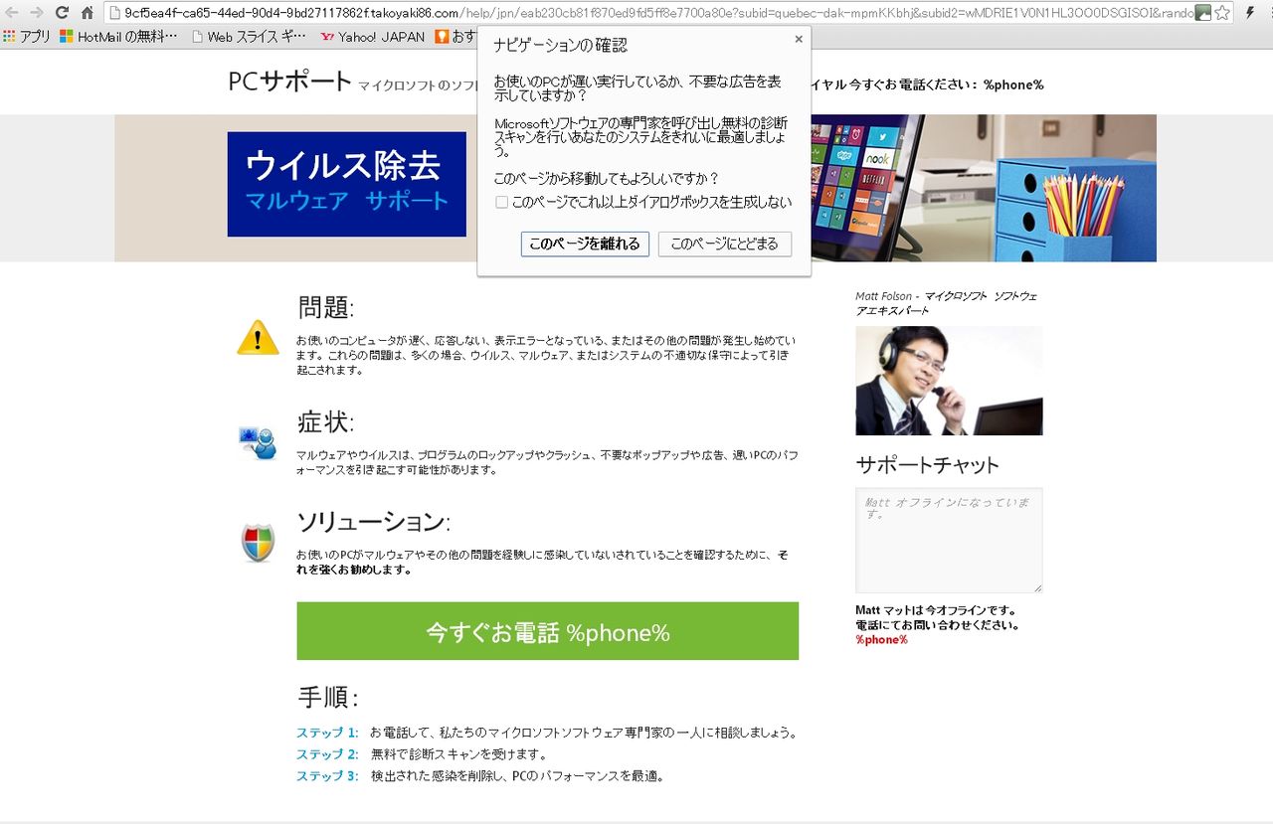The width and height of the screenshot is (1273, 824).
Task: Check the box to prevent more dialogs
Action: click(x=501, y=203)
